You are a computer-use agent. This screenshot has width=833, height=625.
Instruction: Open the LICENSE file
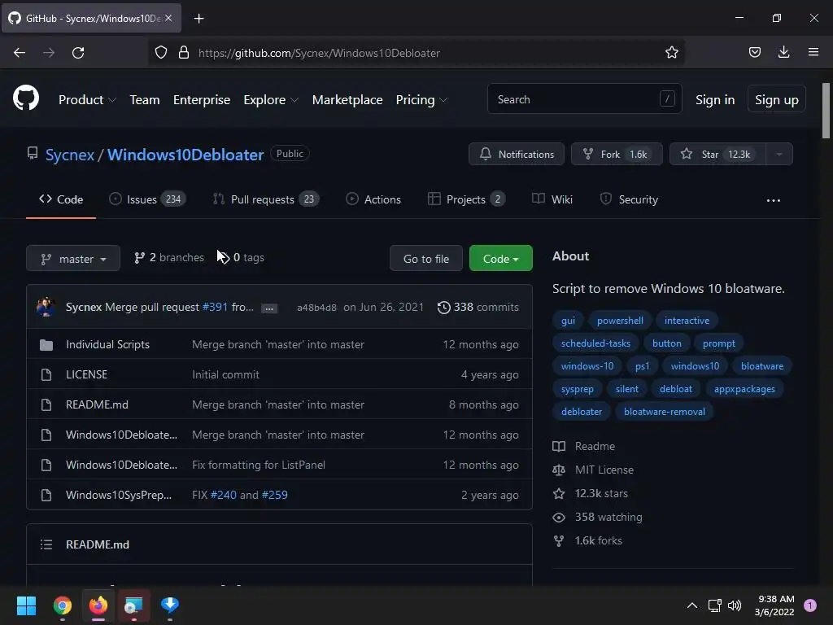[x=86, y=374]
